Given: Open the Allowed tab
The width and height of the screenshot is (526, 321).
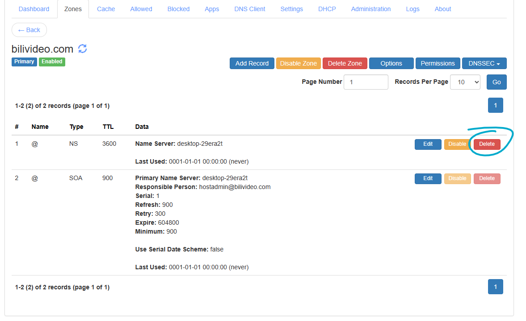Looking at the screenshot, I should coord(141,9).
